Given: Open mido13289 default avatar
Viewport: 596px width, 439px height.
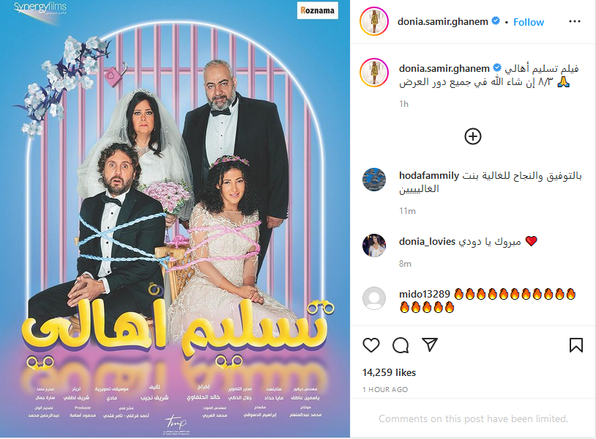Looking at the screenshot, I should [374, 298].
